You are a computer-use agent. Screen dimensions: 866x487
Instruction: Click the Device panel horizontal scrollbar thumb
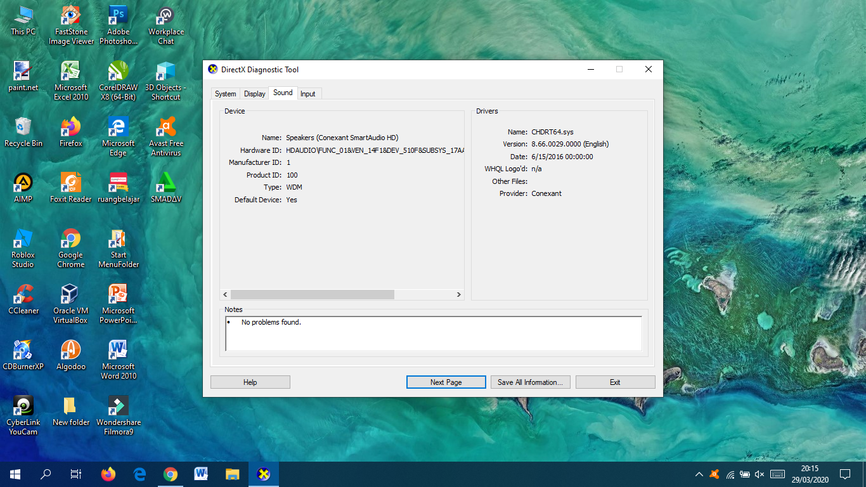click(x=313, y=295)
